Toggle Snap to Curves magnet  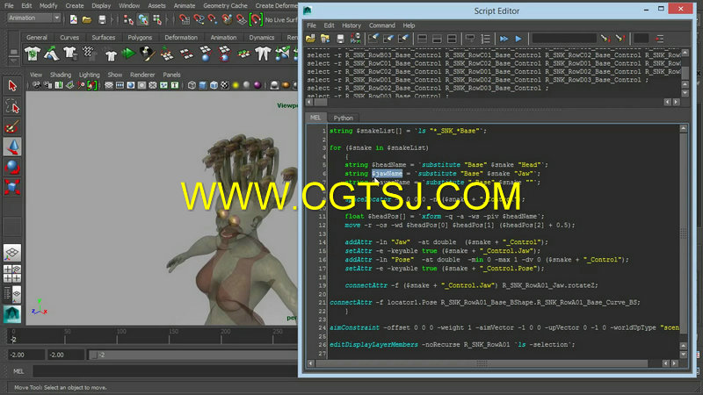click(x=199, y=19)
